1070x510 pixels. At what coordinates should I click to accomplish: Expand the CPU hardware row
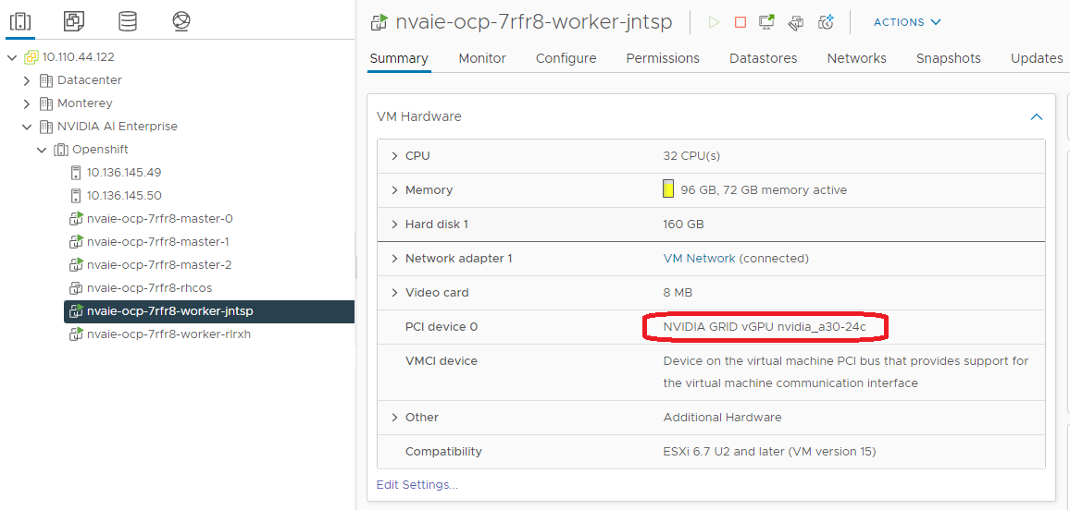(395, 156)
